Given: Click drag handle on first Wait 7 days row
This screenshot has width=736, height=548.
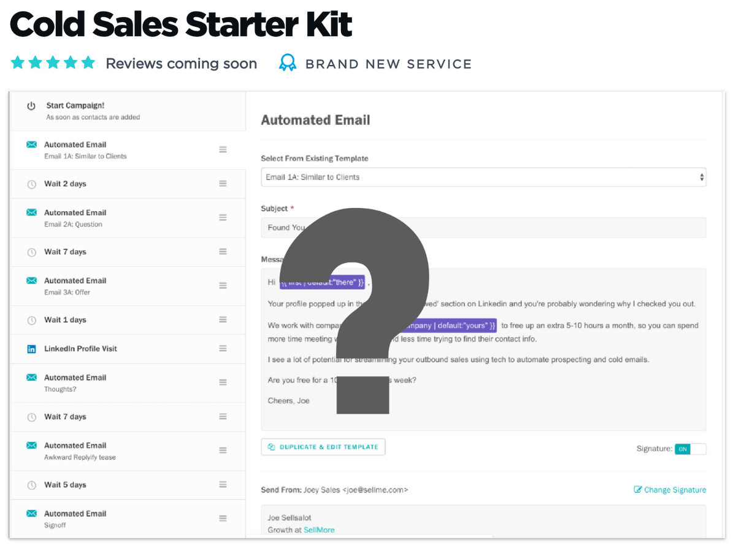Looking at the screenshot, I should [223, 252].
